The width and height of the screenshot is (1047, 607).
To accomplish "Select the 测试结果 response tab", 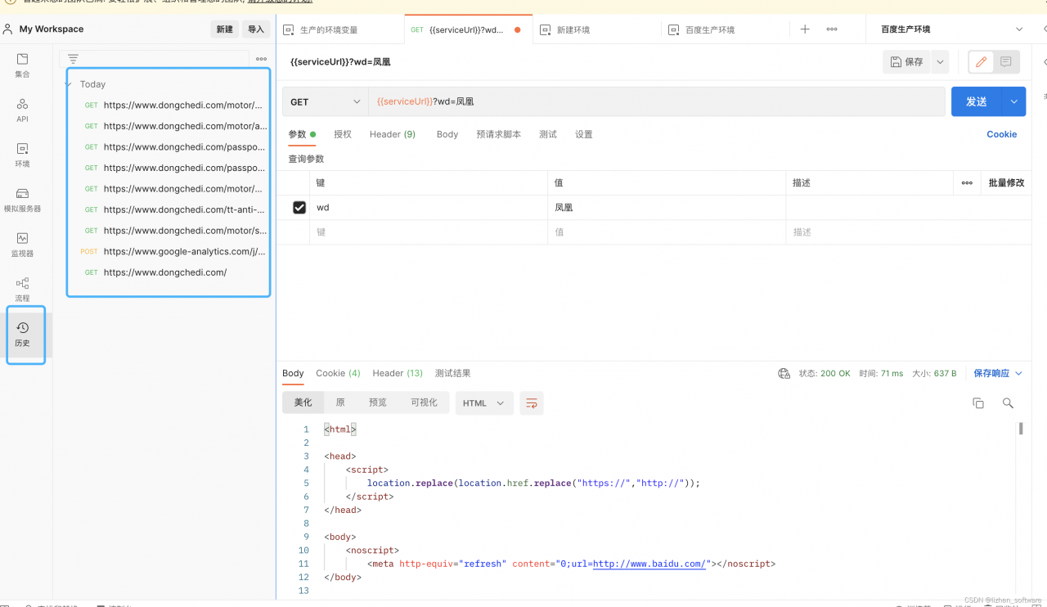I will pos(453,373).
